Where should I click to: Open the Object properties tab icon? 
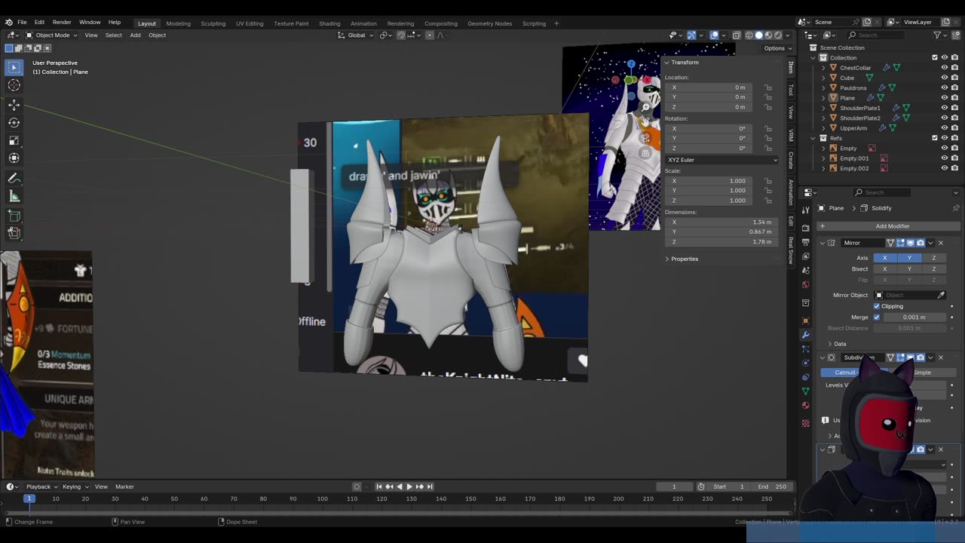pos(806,320)
